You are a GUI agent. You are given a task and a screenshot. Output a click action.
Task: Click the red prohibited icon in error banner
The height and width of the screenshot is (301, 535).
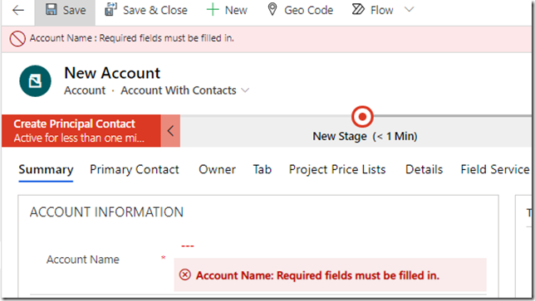(x=17, y=38)
